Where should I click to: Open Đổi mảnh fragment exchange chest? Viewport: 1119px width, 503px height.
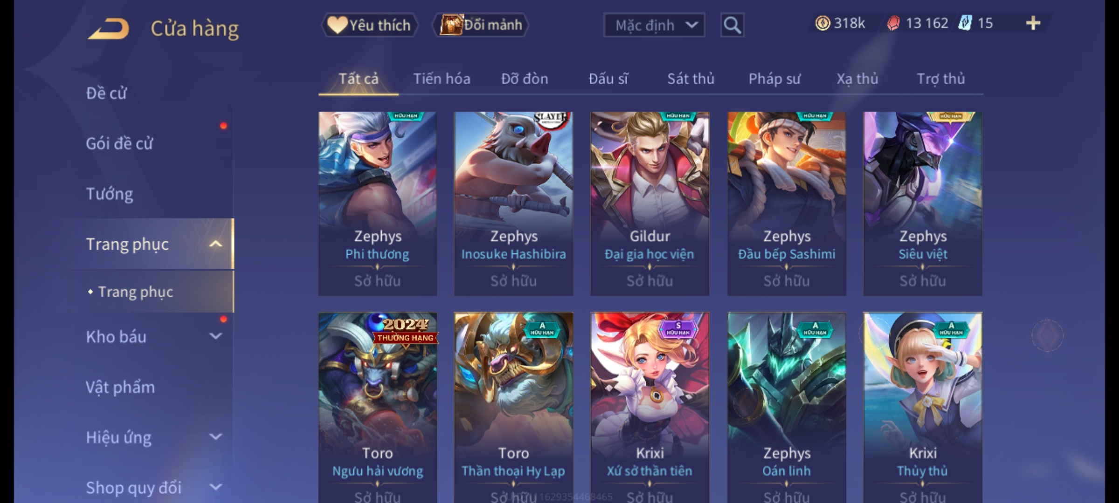(481, 25)
